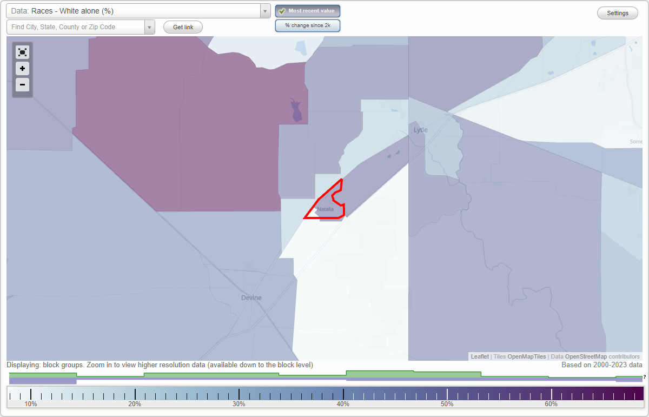Click the OpenMapTiles link
The image size is (649, 417).
coord(526,356)
